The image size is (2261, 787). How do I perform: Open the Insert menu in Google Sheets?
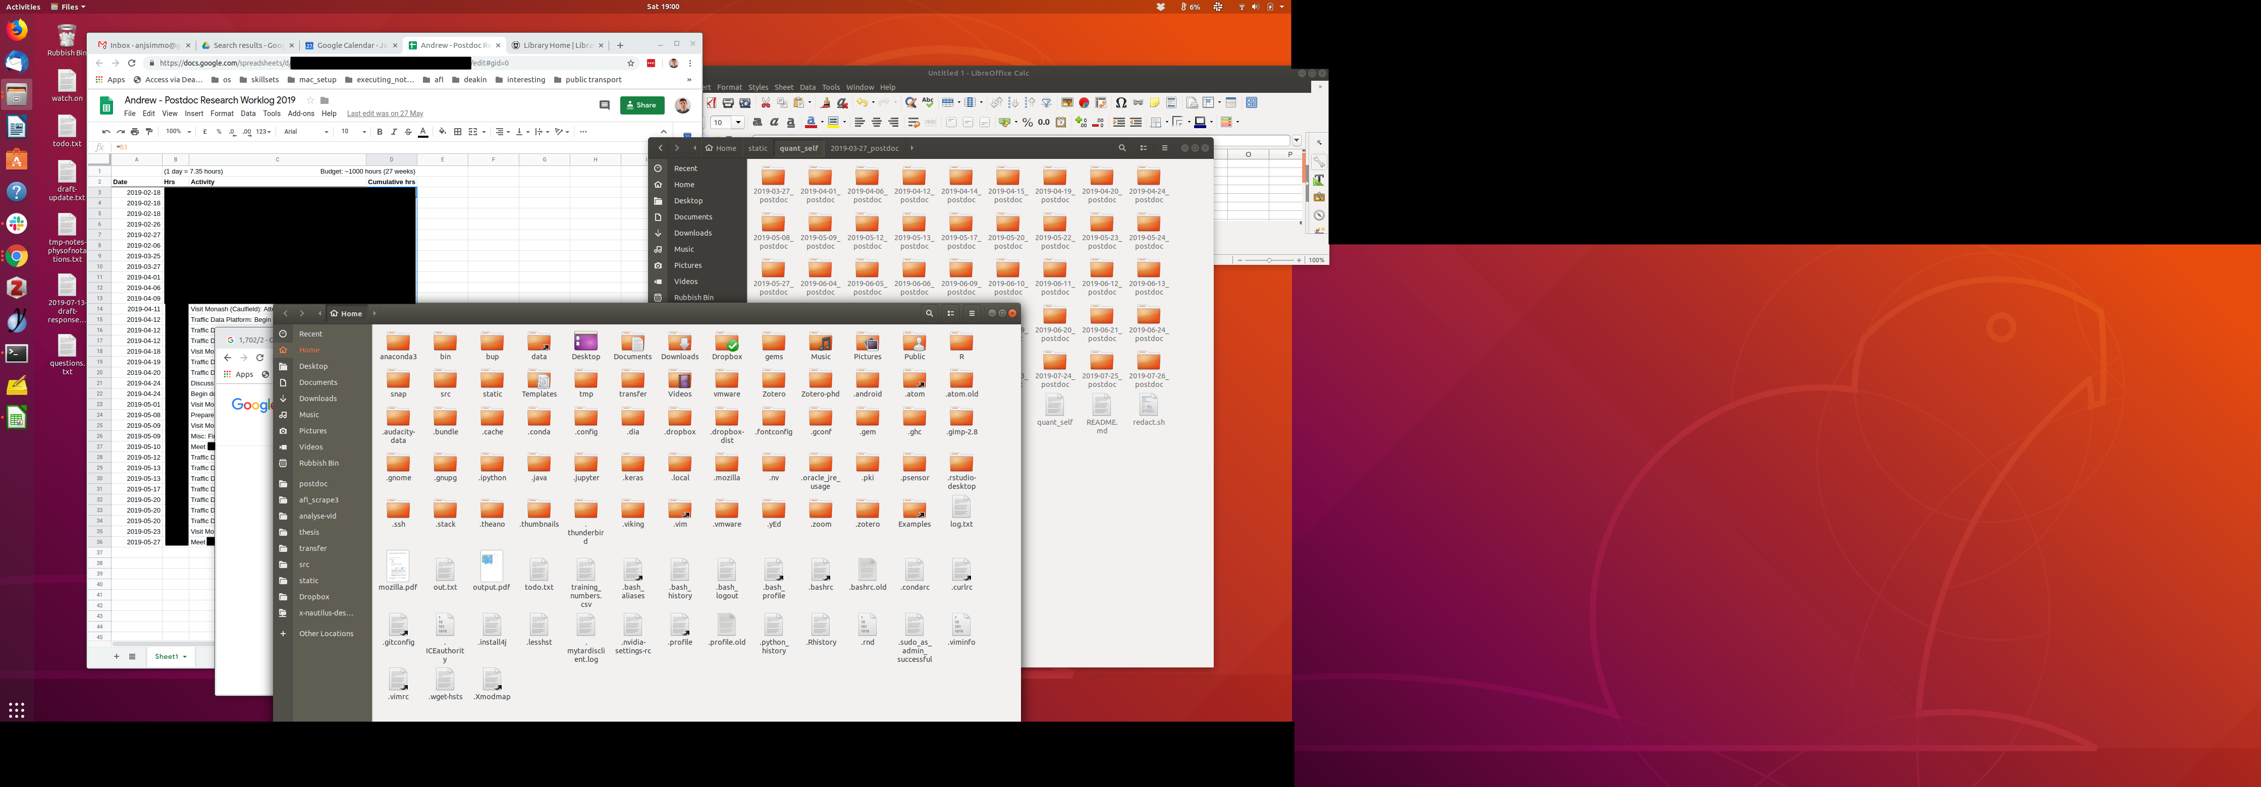click(x=194, y=113)
